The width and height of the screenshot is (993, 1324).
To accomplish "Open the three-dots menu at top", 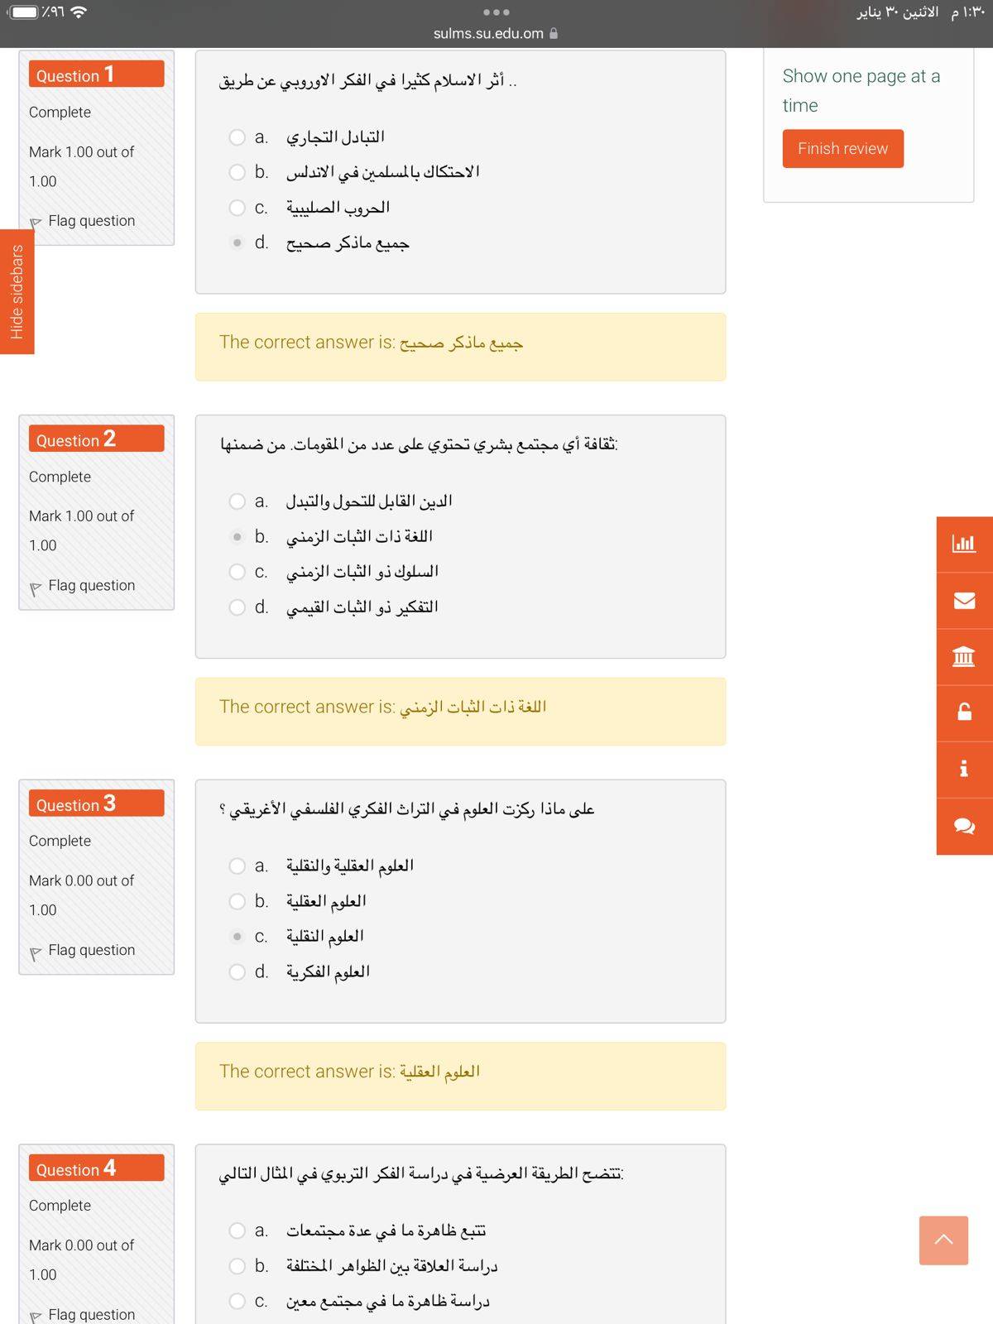I will pos(496,12).
